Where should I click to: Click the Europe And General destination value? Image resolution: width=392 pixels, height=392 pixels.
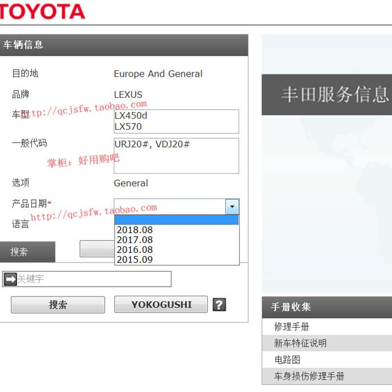click(x=158, y=74)
